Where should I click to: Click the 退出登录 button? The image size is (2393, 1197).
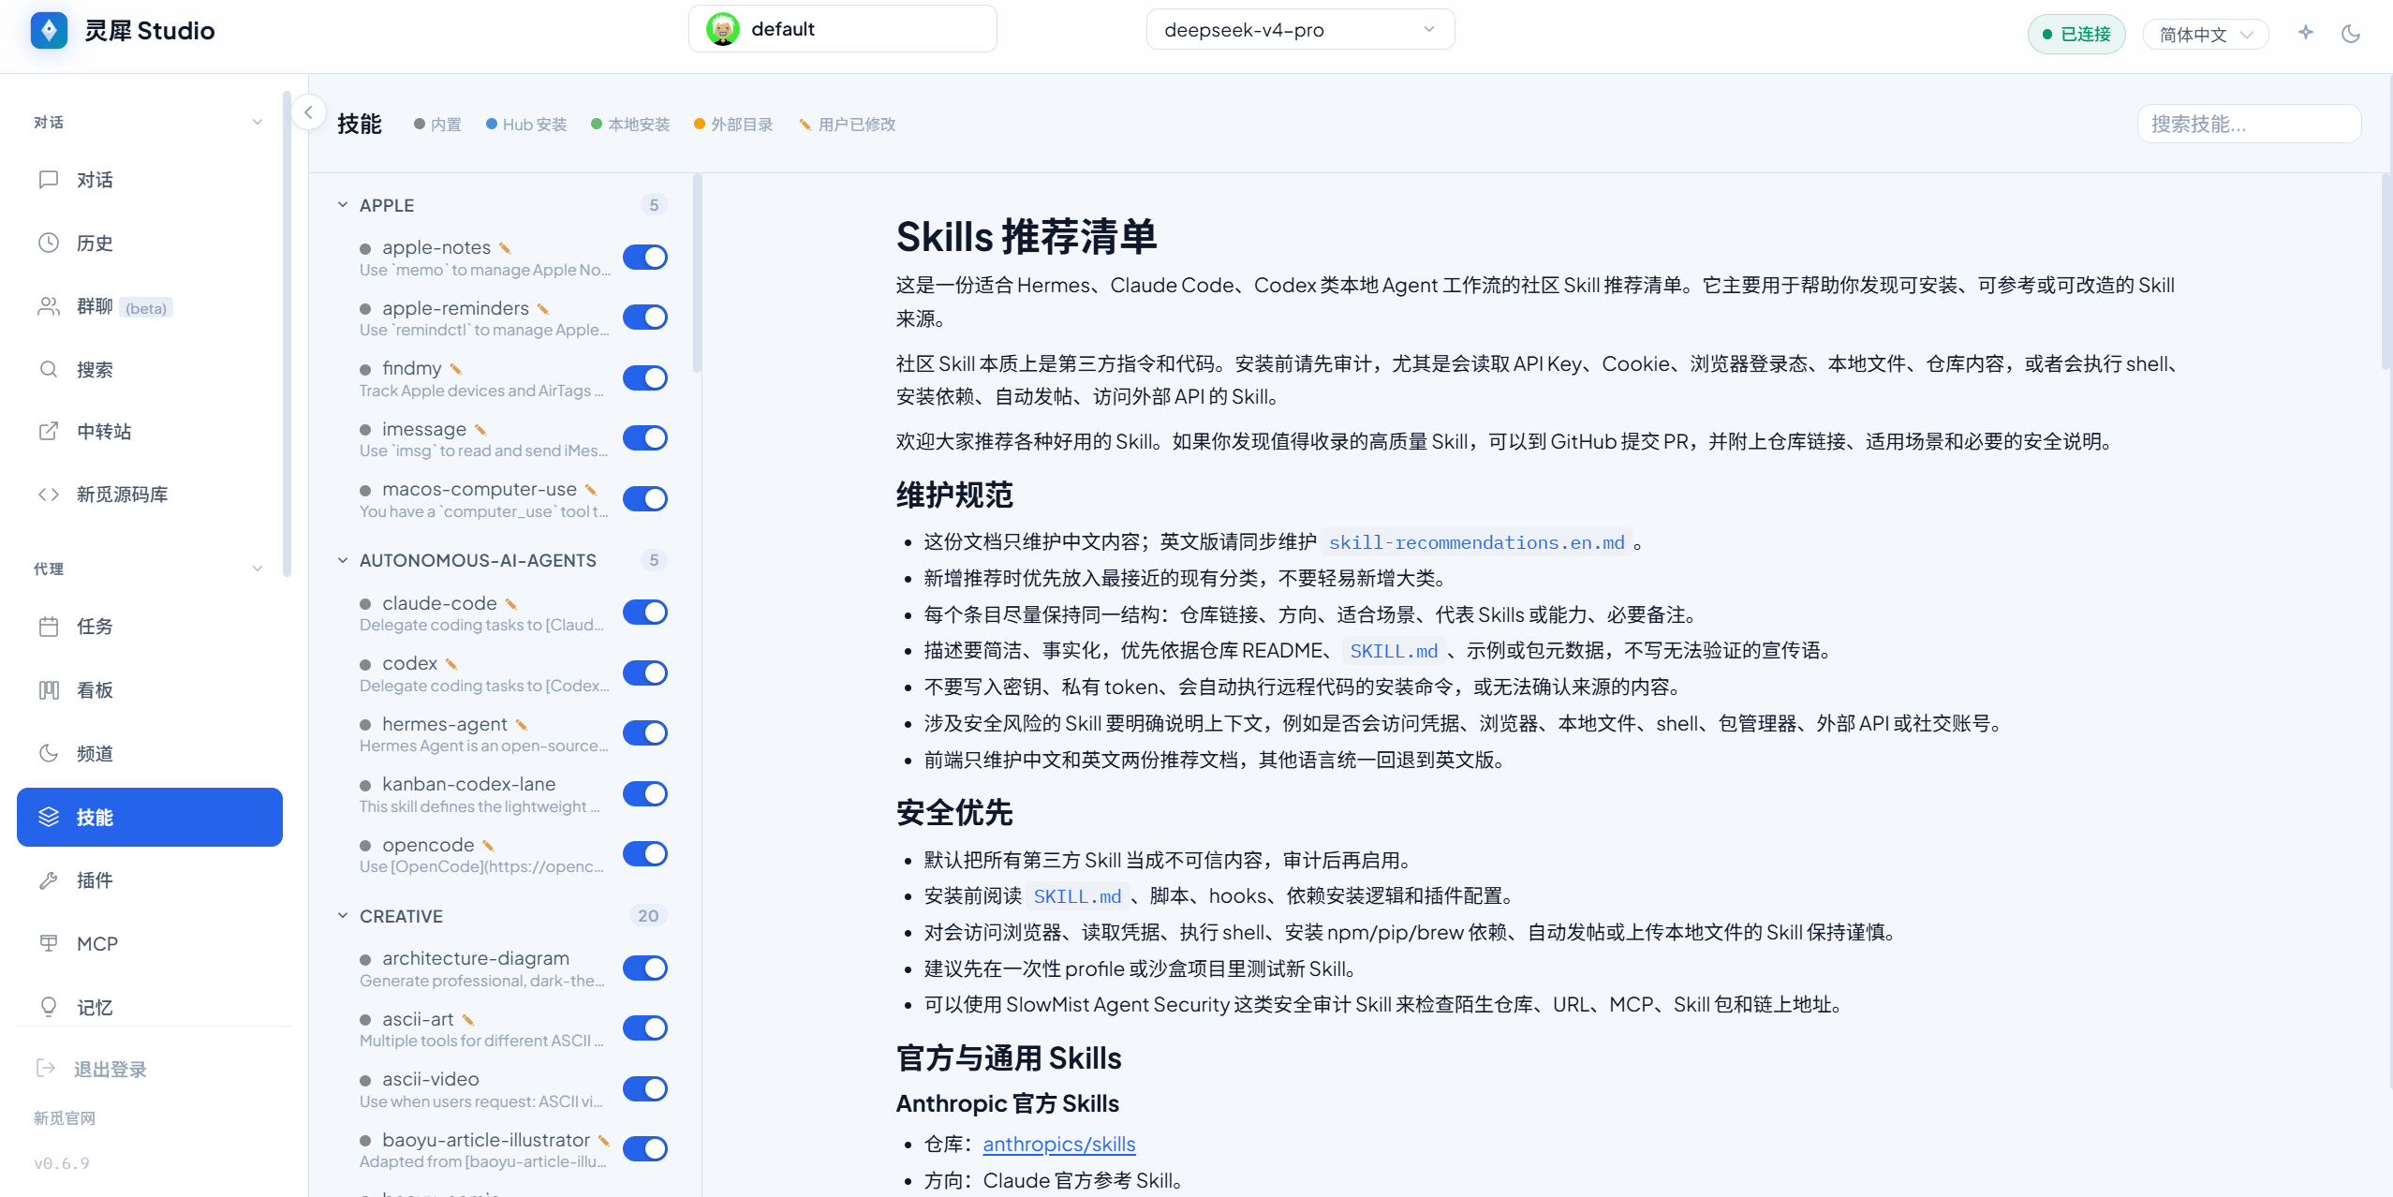pyautogui.click(x=92, y=1069)
